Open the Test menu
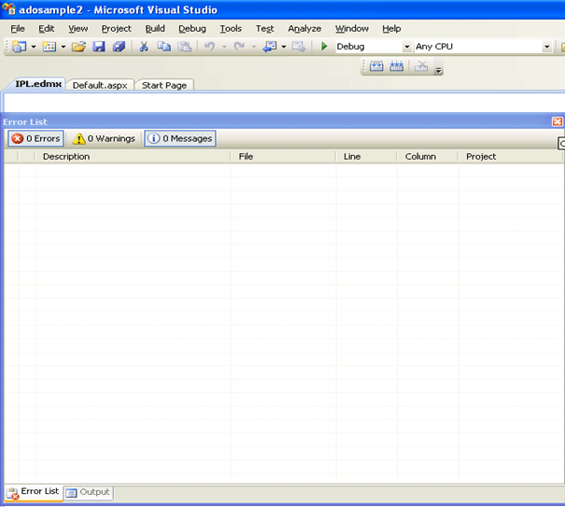565x507 pixels. (x=265, y=28)
